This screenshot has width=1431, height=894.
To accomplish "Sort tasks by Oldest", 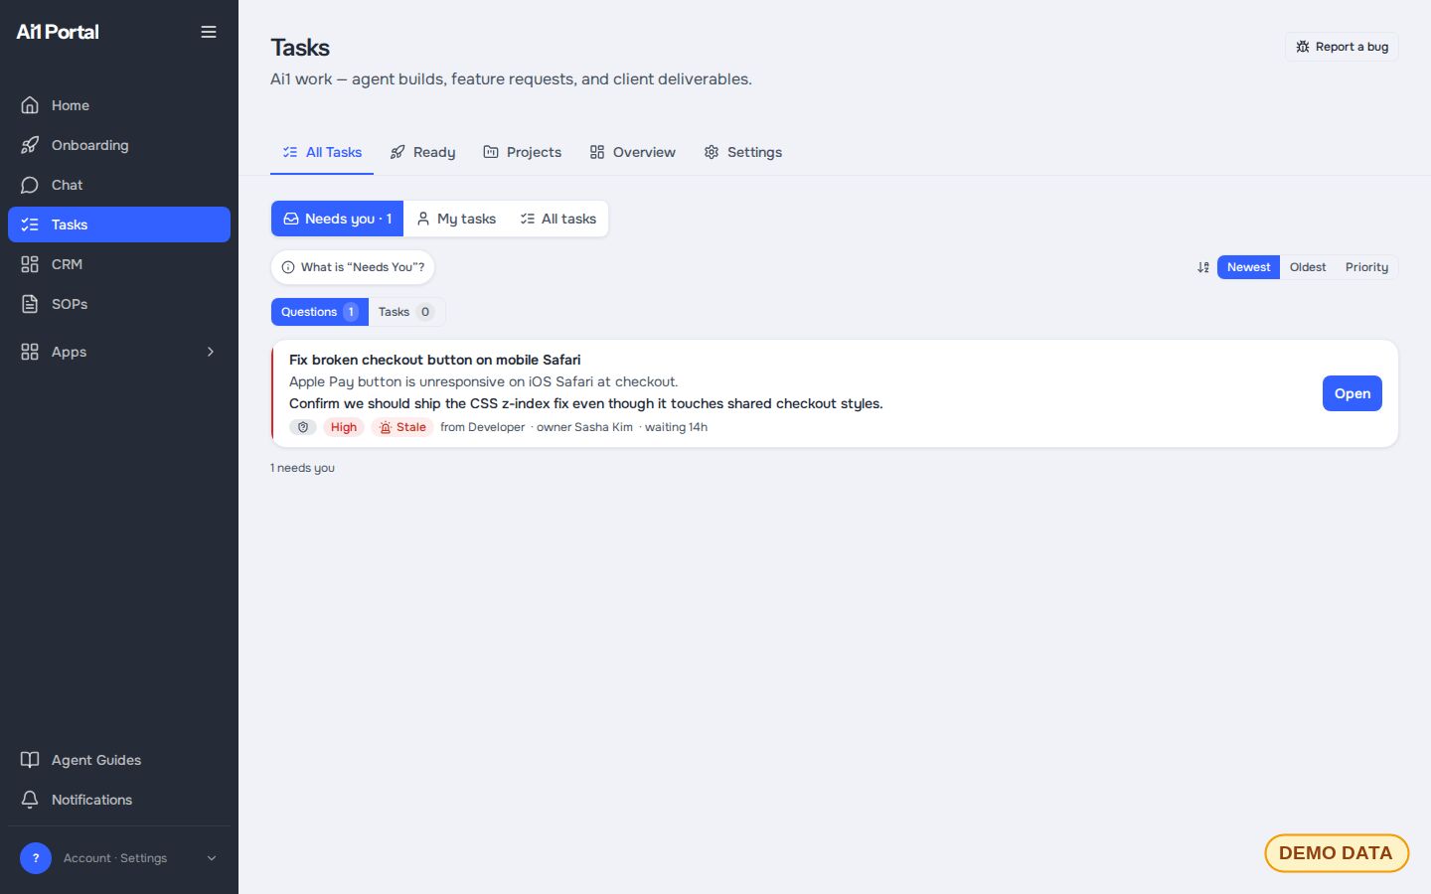I will (1308, 267).
